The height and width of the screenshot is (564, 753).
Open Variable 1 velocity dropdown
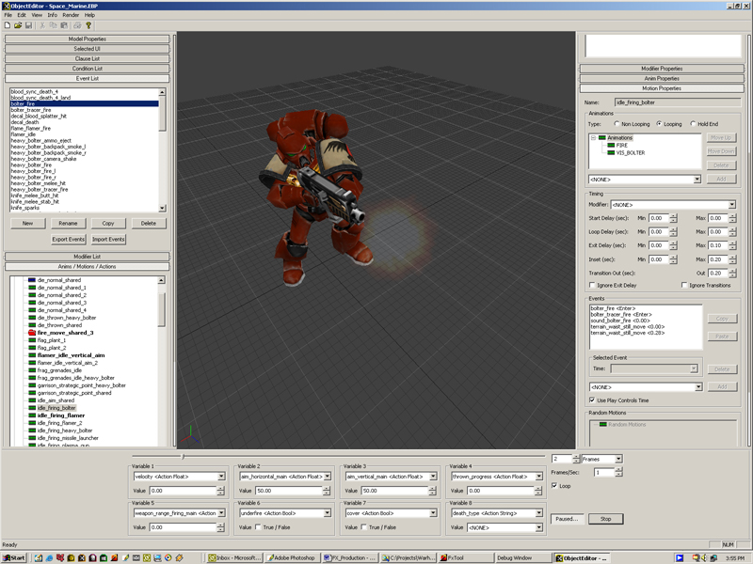(221, 477)
